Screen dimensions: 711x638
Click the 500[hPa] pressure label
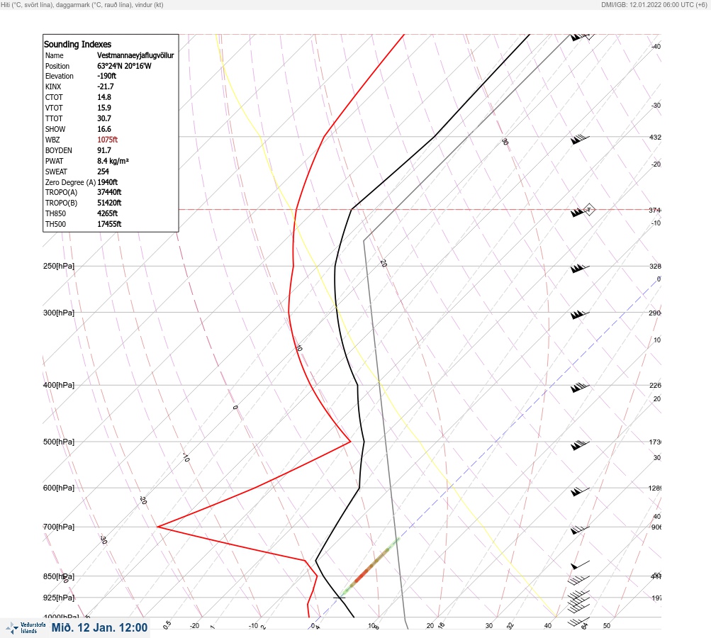59,442
